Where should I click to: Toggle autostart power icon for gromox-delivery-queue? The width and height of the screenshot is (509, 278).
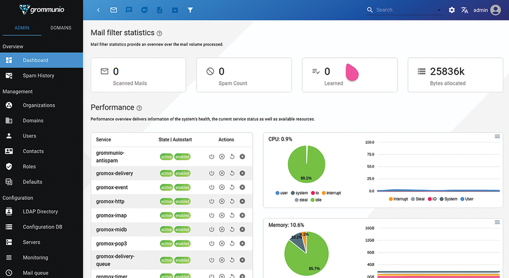pos(212,260)
